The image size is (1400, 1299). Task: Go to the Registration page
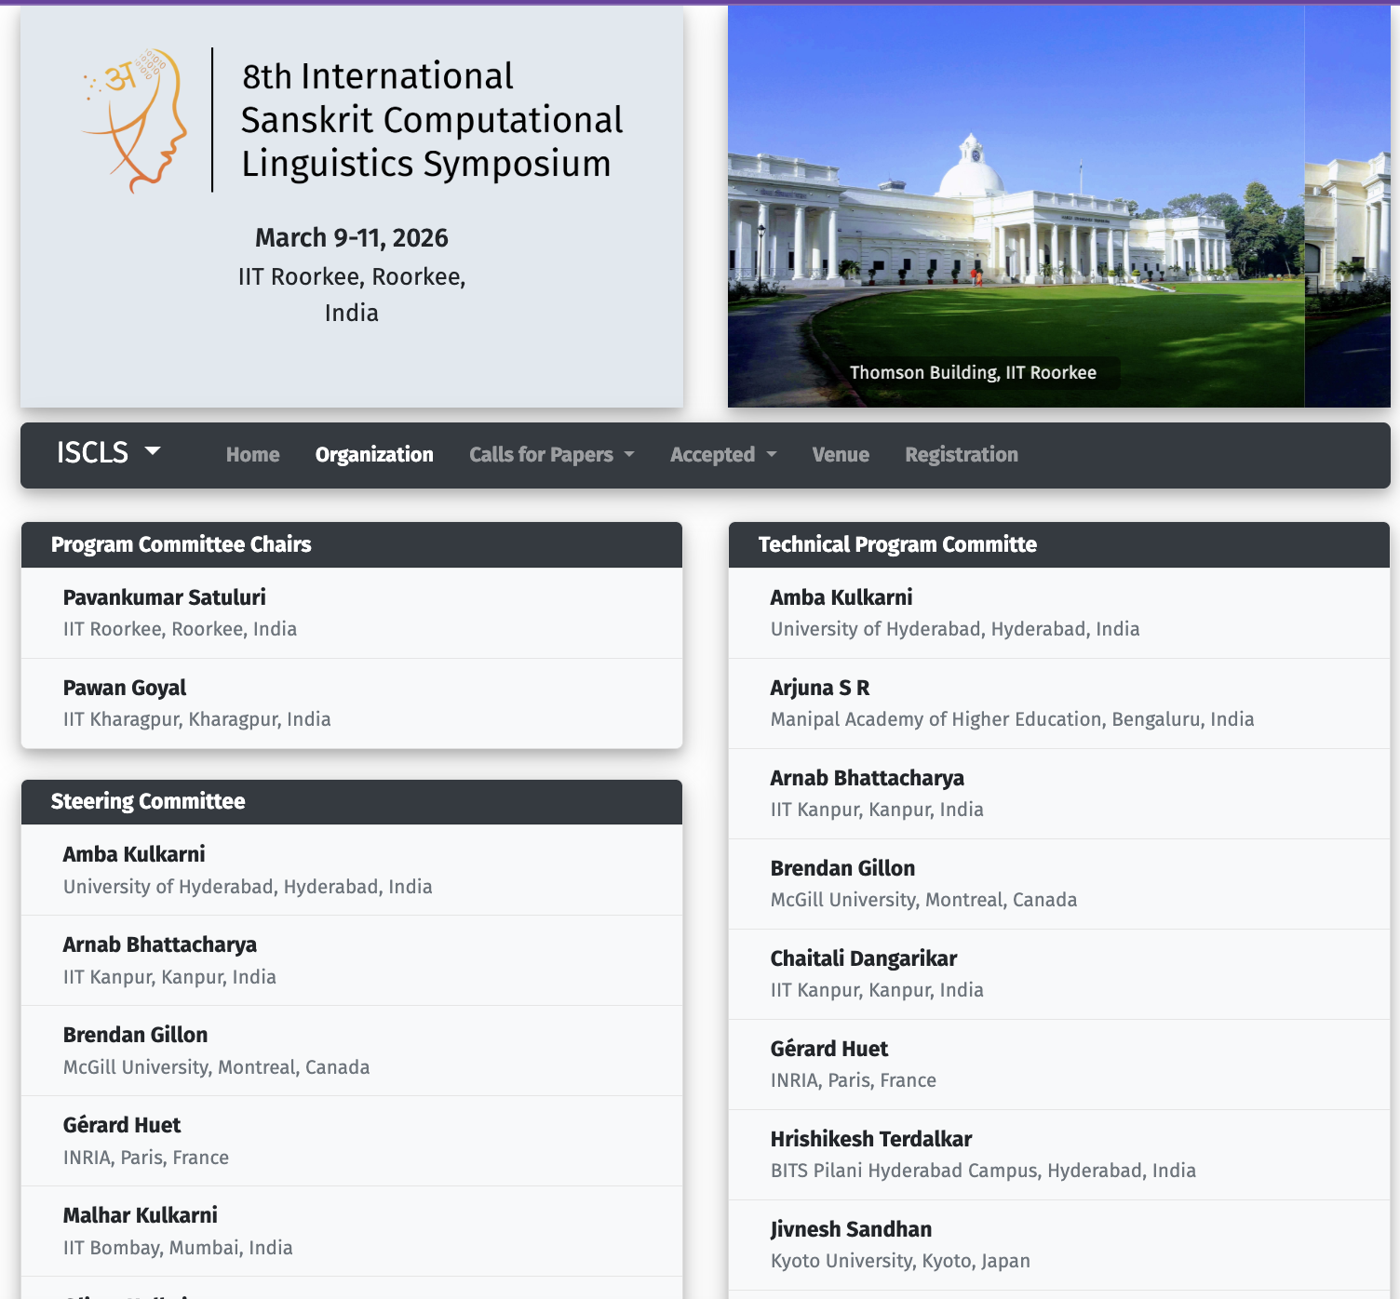tap(962, 455)
